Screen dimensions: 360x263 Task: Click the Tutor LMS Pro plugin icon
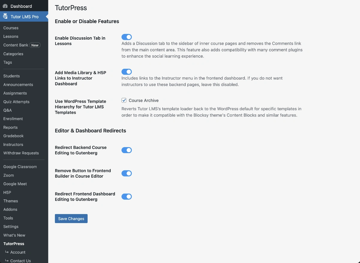pos(5,17)
